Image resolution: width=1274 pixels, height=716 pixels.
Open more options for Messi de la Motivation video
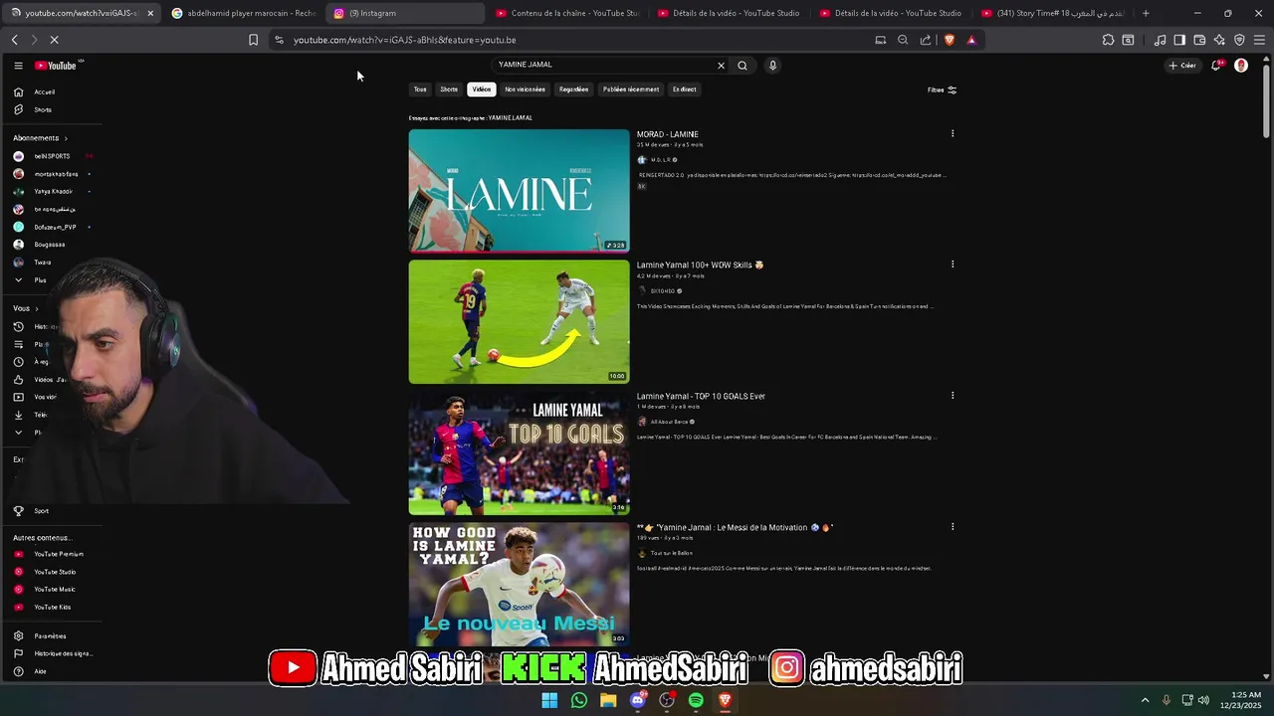[953, 526]
